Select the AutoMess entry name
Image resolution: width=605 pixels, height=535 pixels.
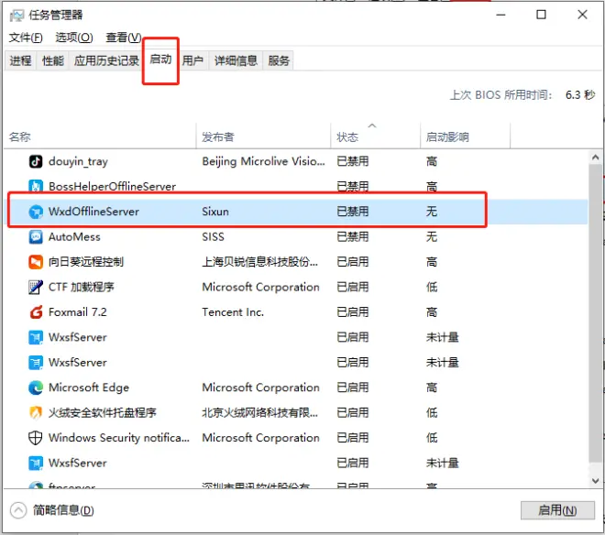click(x=74, y=236)
